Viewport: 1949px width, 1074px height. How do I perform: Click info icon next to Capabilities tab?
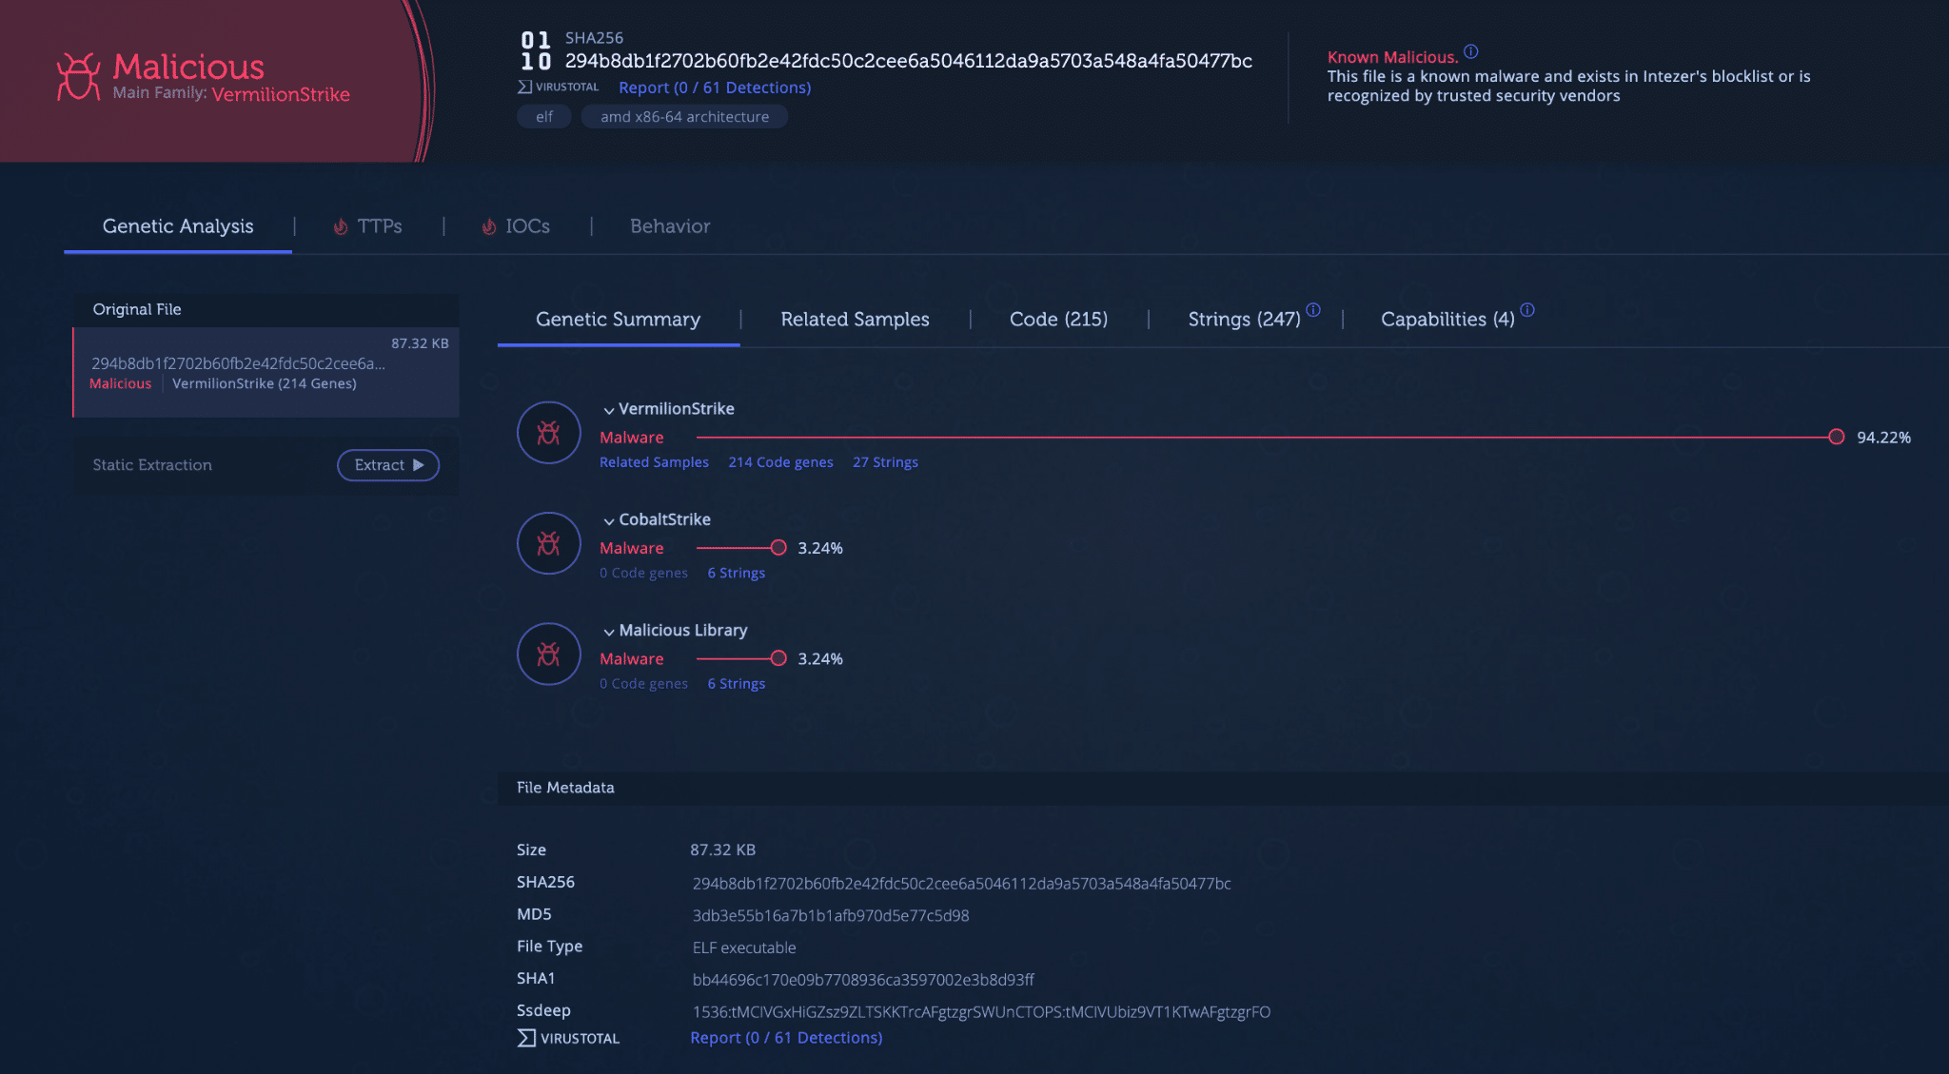[1527, 310]
